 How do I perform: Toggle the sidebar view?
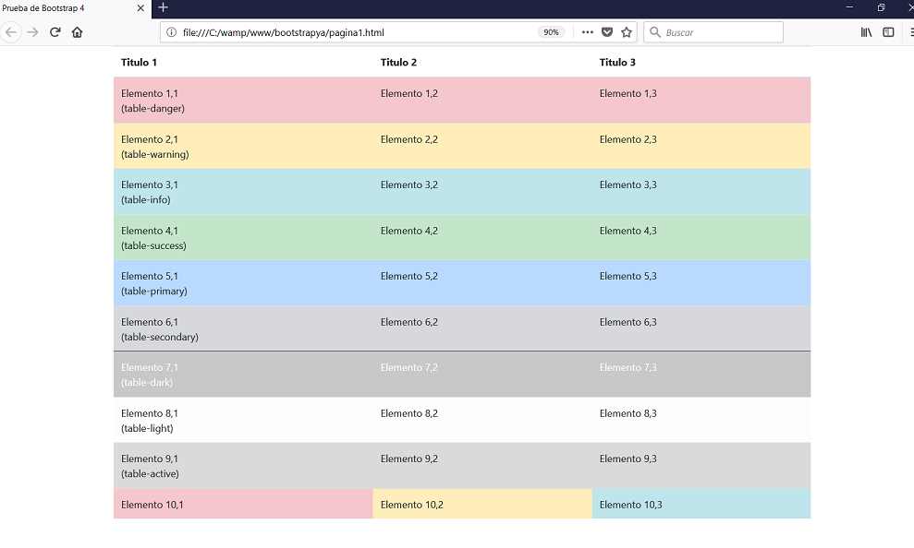[x=888, y=32]
